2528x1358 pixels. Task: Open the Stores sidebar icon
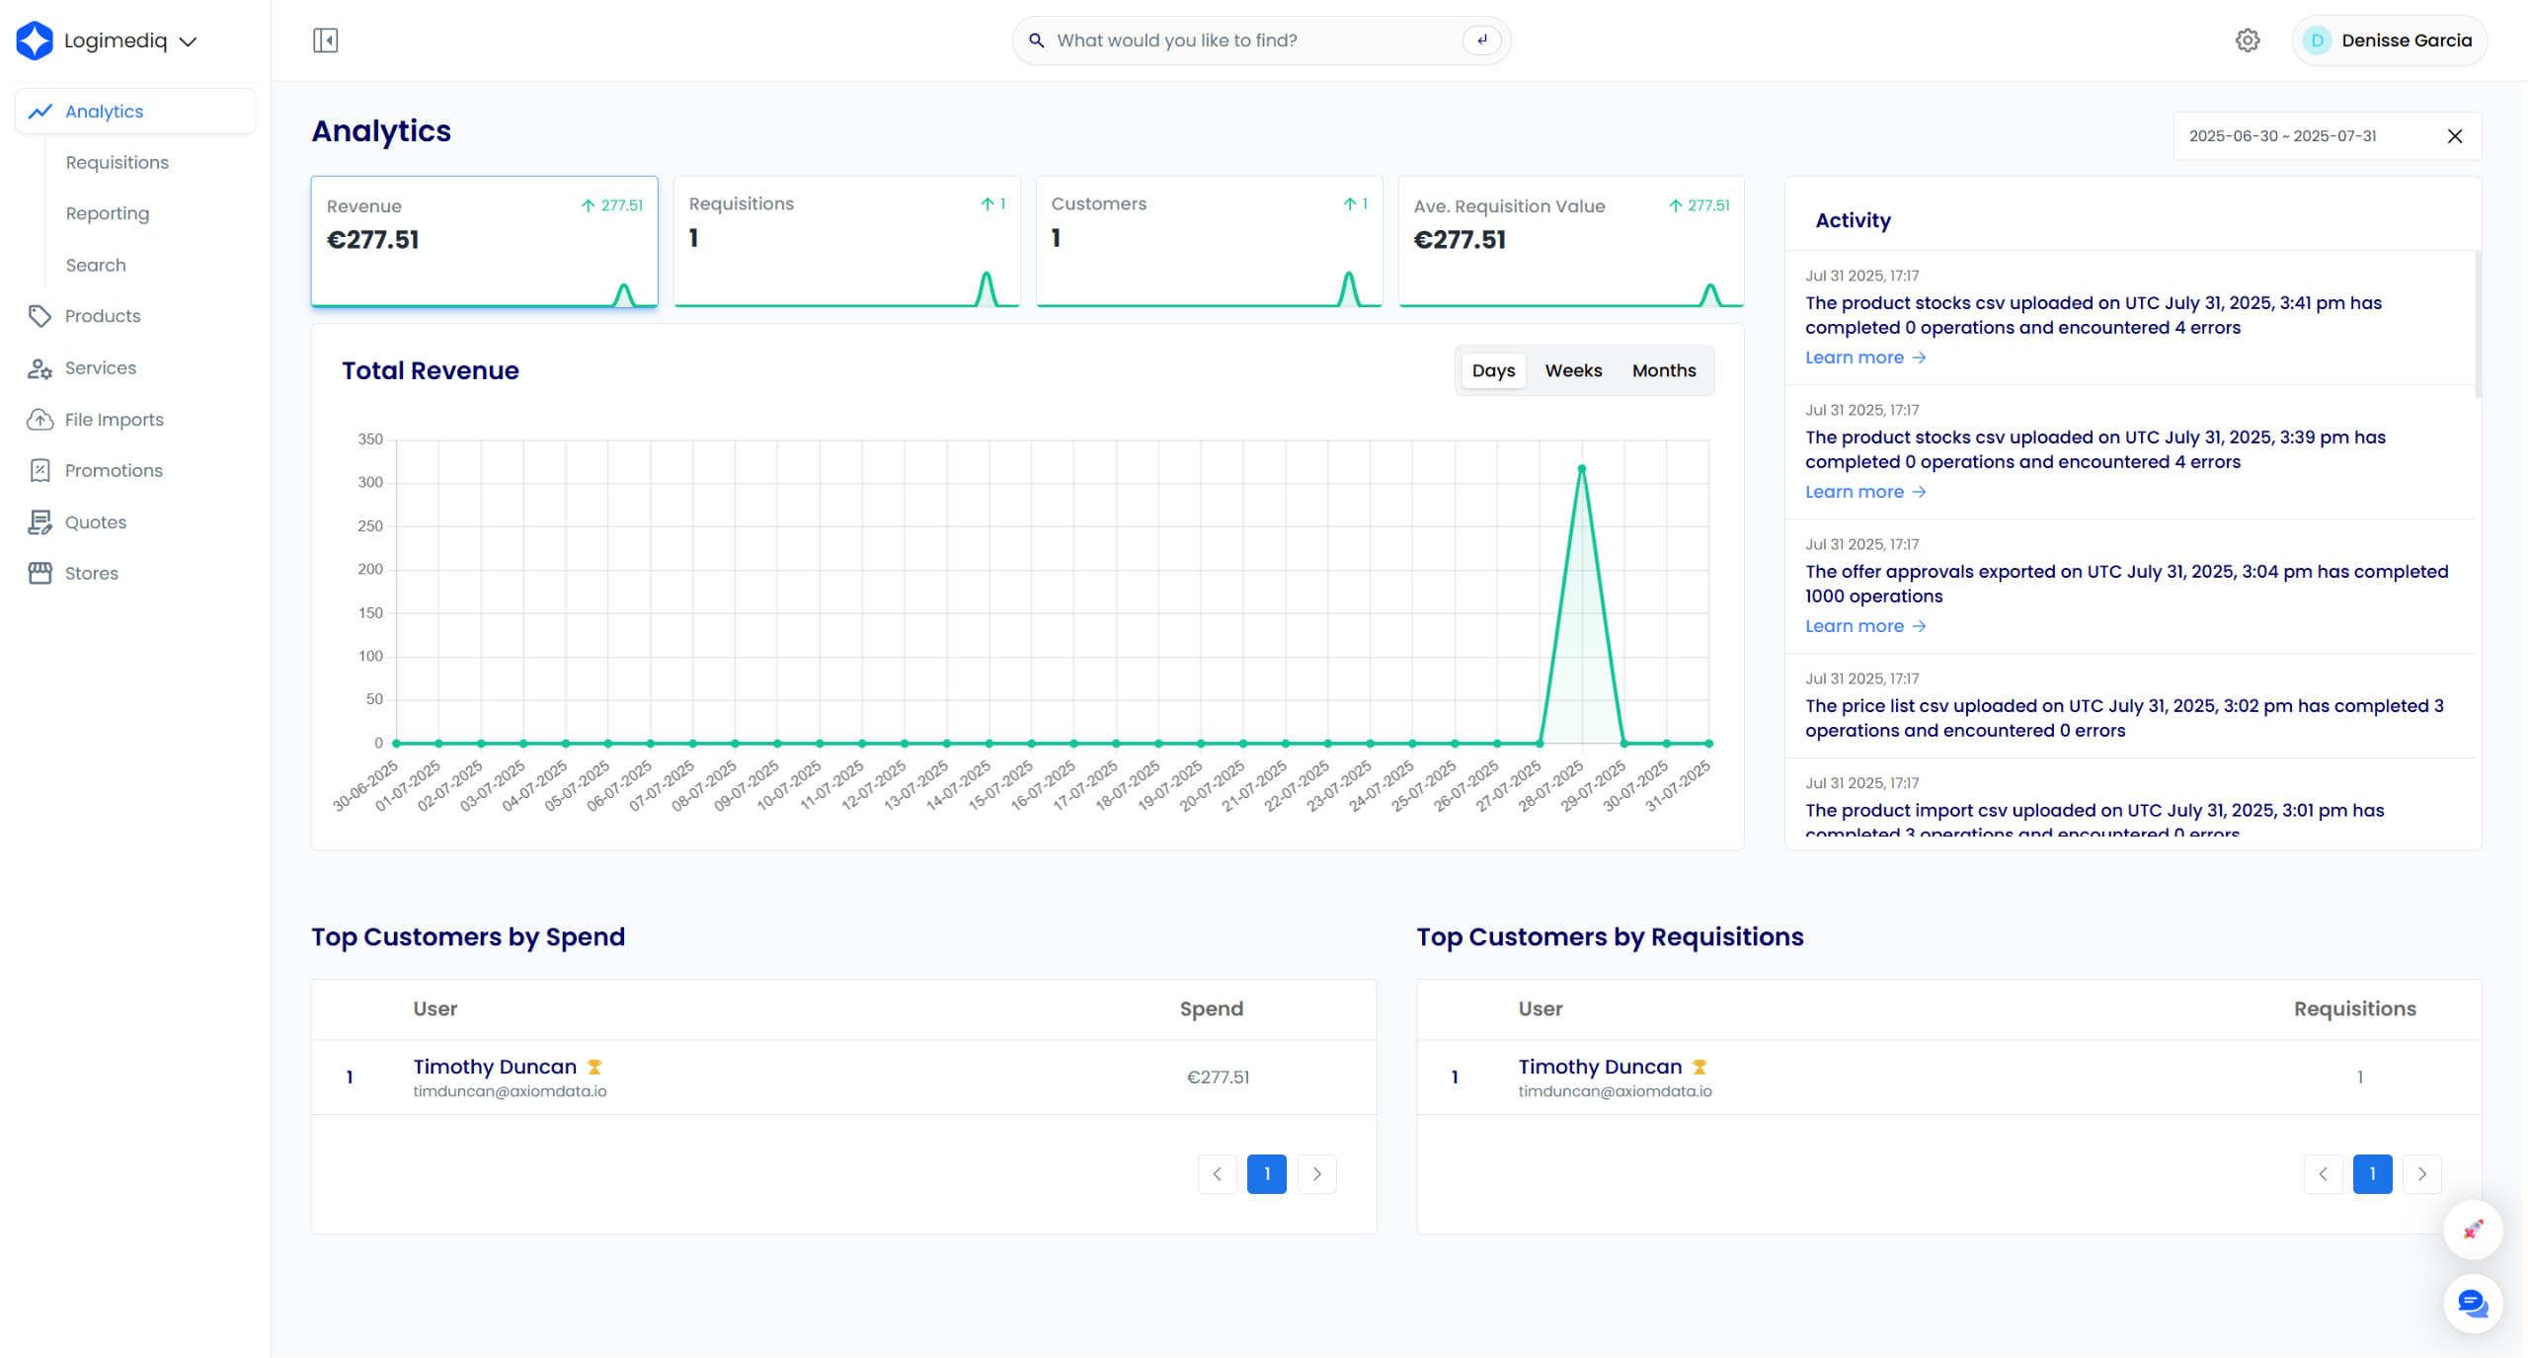tap(39, 574)
